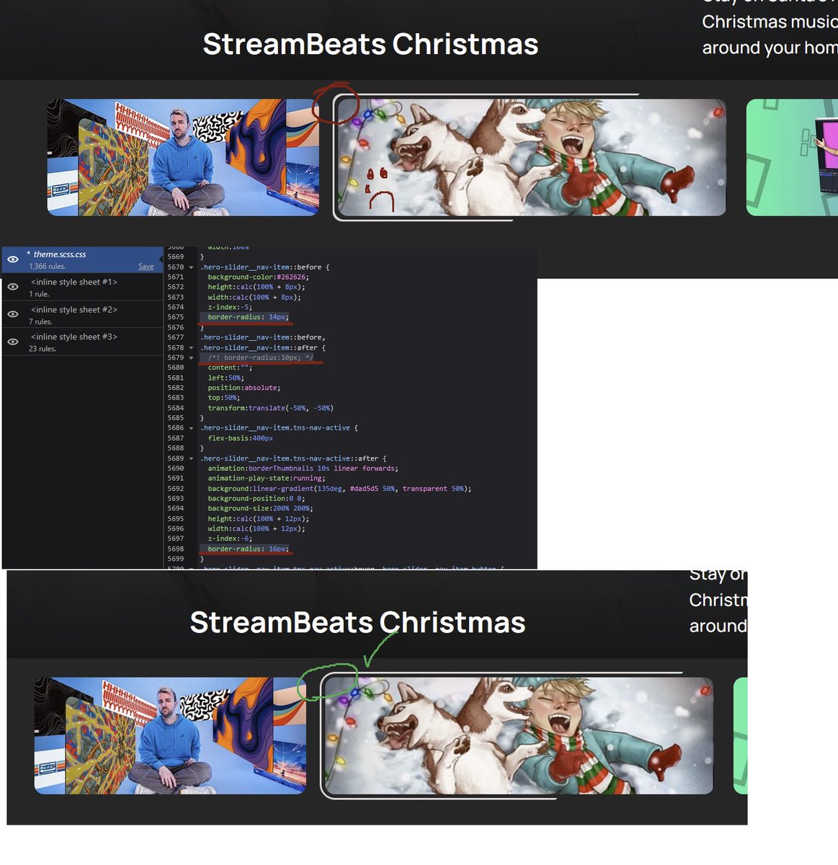Click 'StreamBeats Christmas' heading in upper screenshot
The width and height of the screenshot is (838, 865).
370,45
